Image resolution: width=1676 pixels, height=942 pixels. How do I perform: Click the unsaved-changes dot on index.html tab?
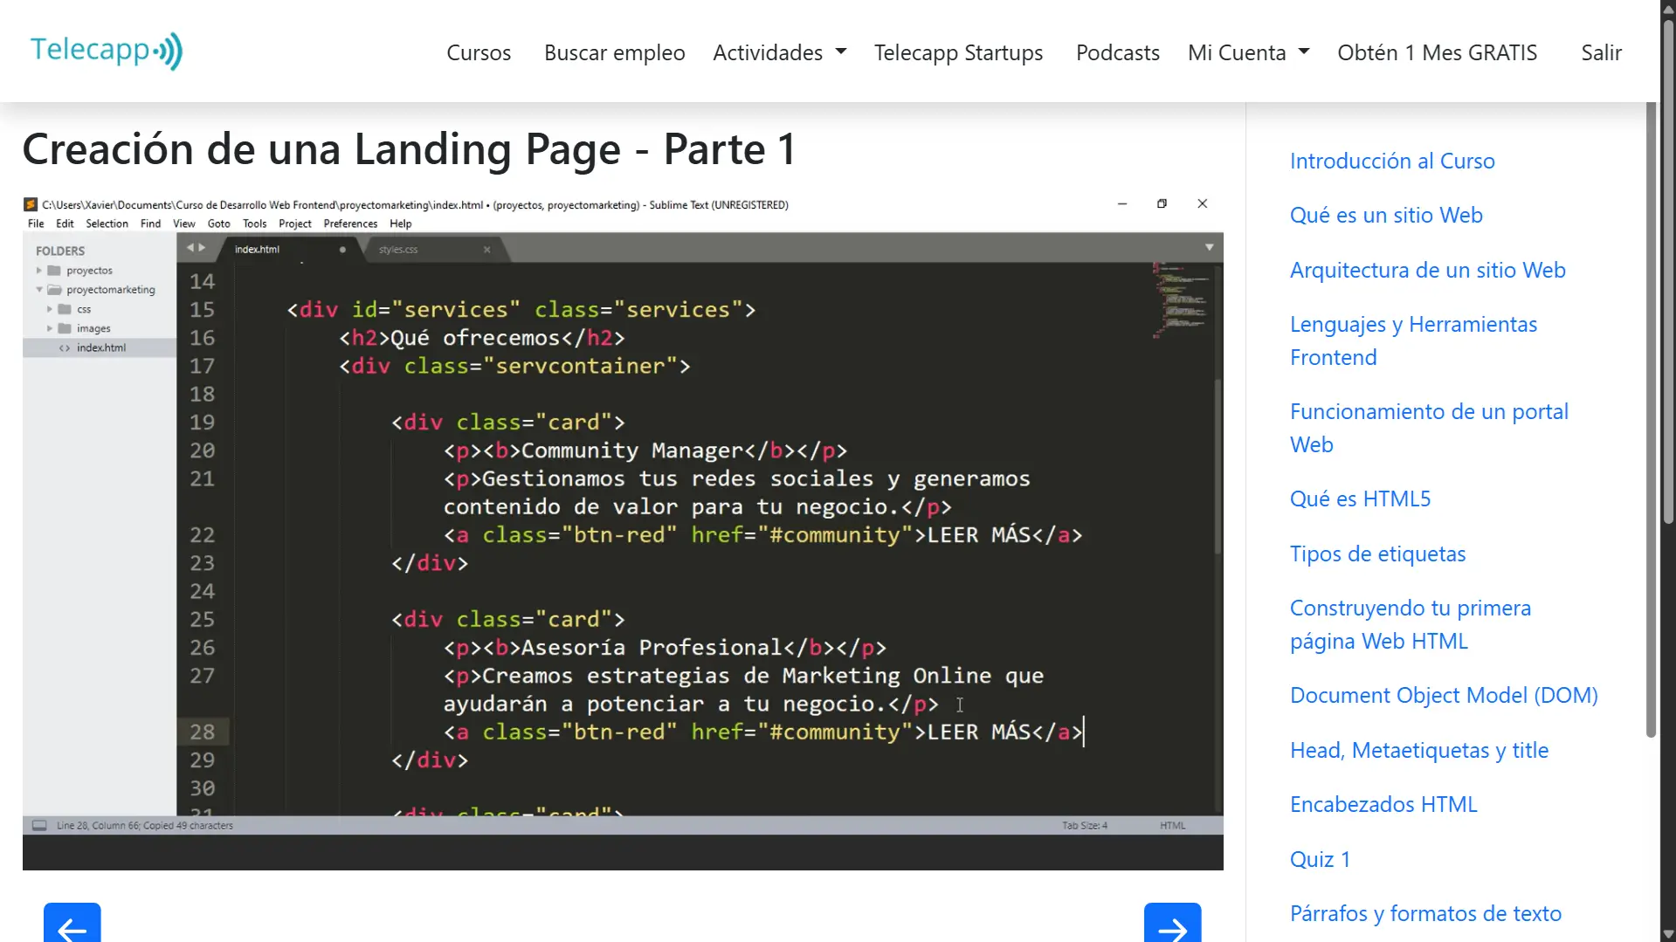point(341,249)
